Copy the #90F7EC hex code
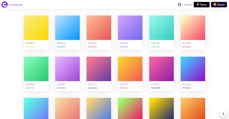This screenshot has height=119, width=229. tap(155, 43)
